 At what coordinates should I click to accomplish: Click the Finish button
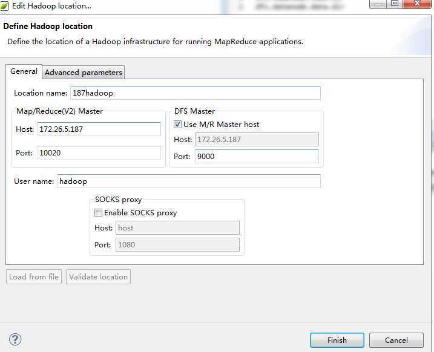(x=337, y=340)
